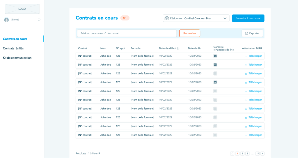Check the third row Punaises de lit checkbox
This screenshot has height=158, width=298.
tap(215, 73)
